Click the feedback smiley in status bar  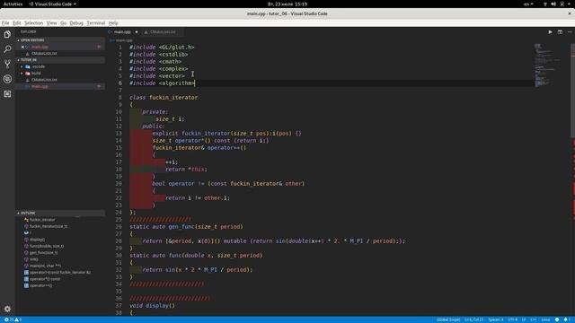tap(557, 319)
